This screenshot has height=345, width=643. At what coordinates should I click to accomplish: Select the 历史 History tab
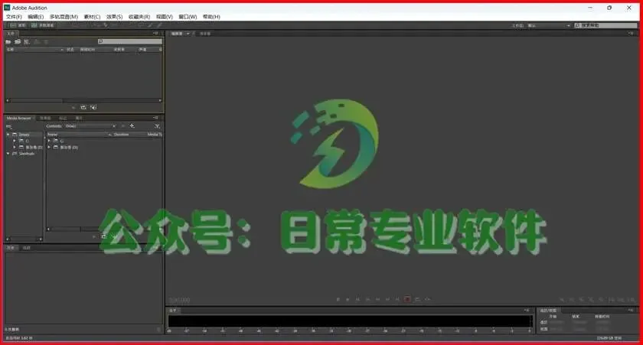pyautogui.click(x=11, y=248)
